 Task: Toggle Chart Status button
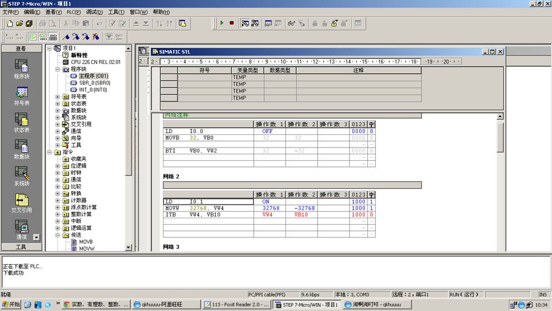pos(268,24)
